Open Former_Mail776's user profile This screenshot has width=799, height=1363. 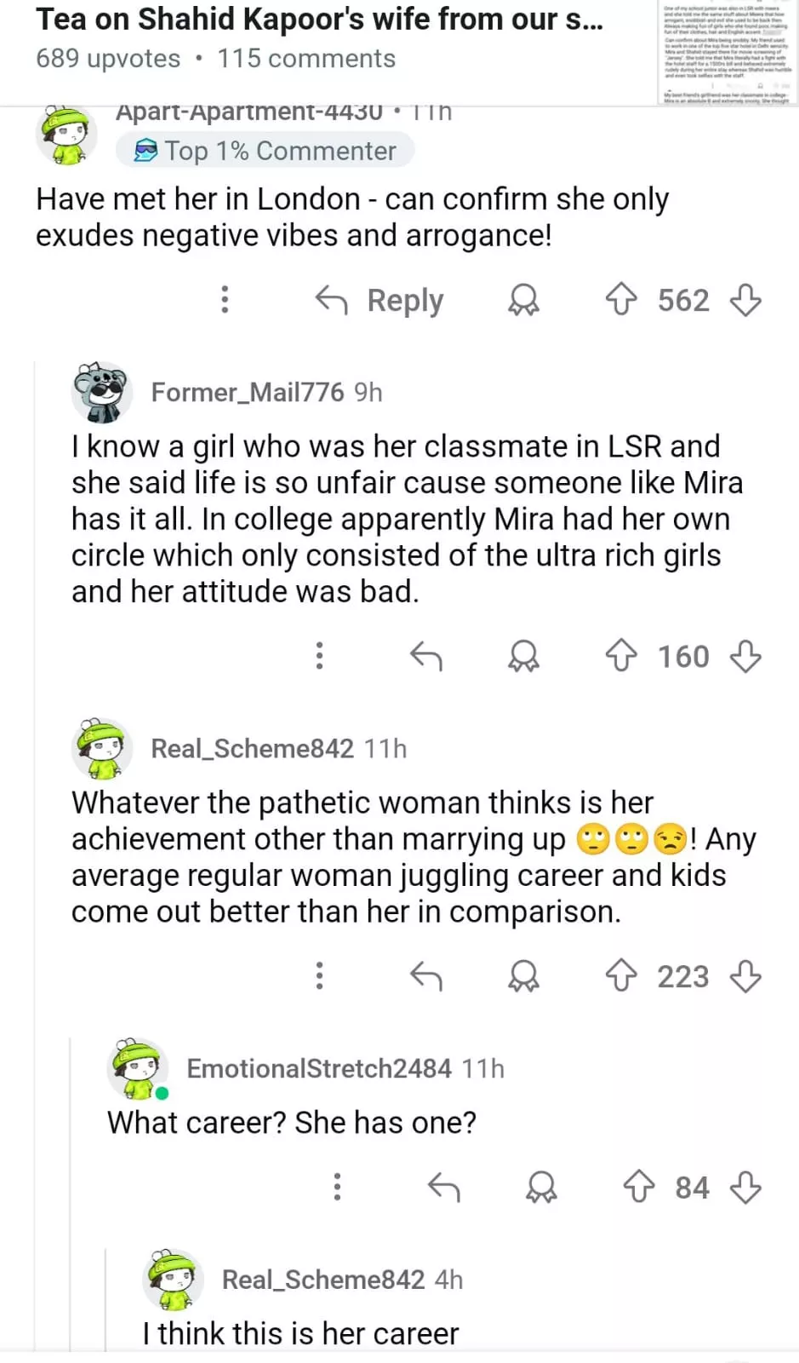point(247,392)
